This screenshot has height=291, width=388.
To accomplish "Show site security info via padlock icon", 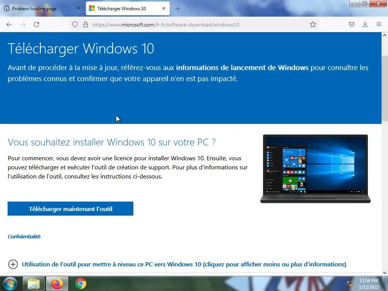I will pos(86,24).
